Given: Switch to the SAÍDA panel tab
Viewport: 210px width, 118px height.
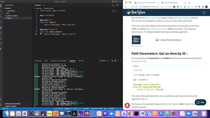Looking at the screenshot, I should 46,61.
